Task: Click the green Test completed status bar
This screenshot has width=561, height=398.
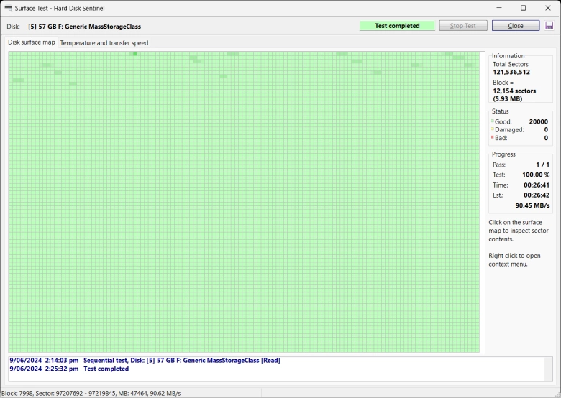Action: 397,26
